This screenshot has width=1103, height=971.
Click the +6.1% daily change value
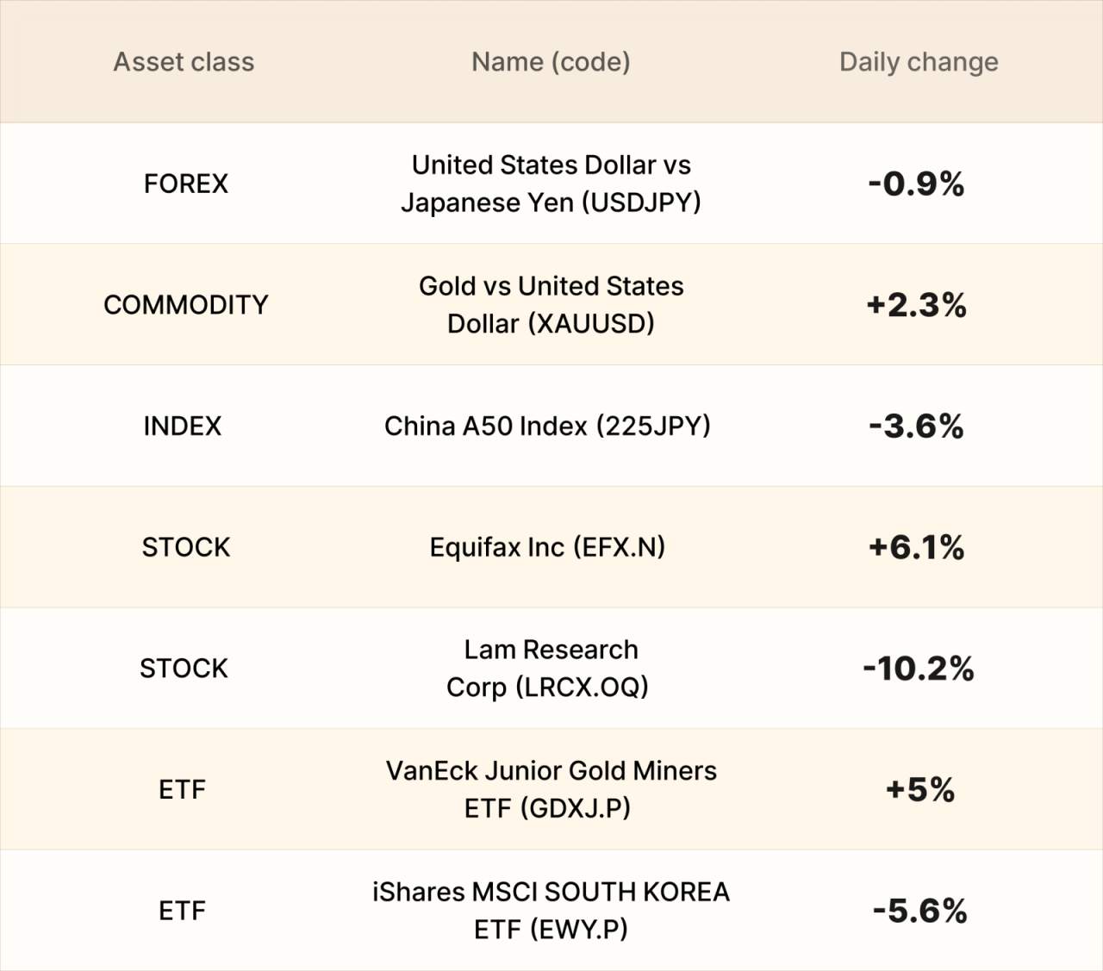(x=916, y=547)
